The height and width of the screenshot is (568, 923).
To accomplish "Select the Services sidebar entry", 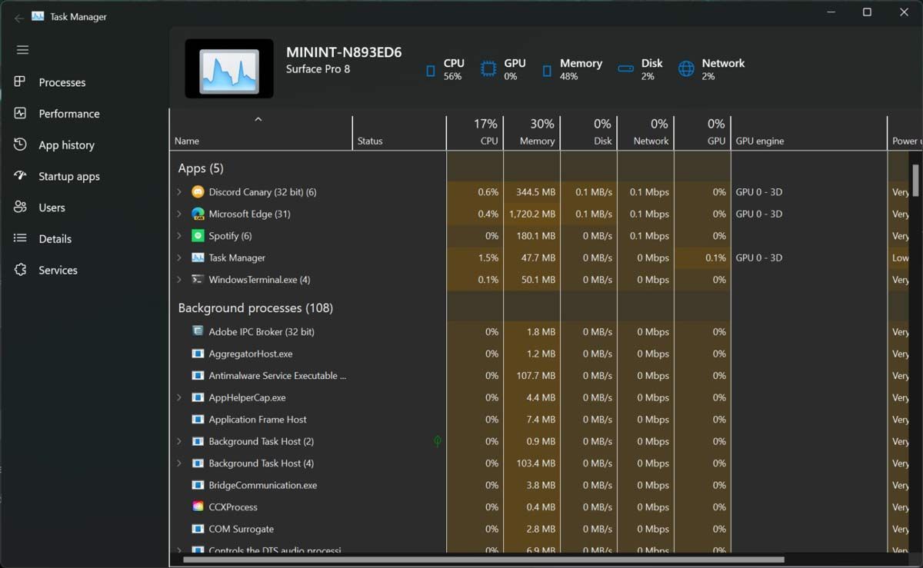I will coord(59,270).
